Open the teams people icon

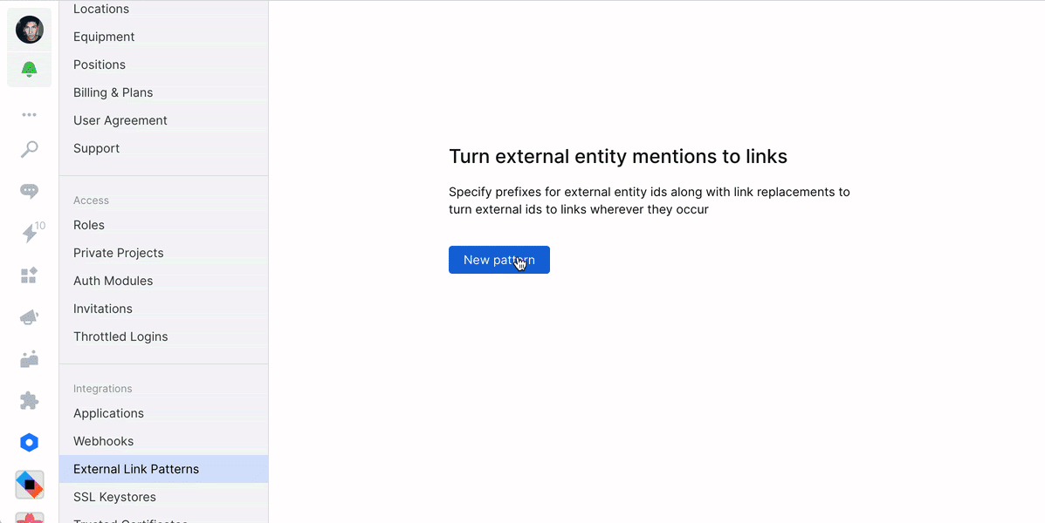(x=30, y=359)
